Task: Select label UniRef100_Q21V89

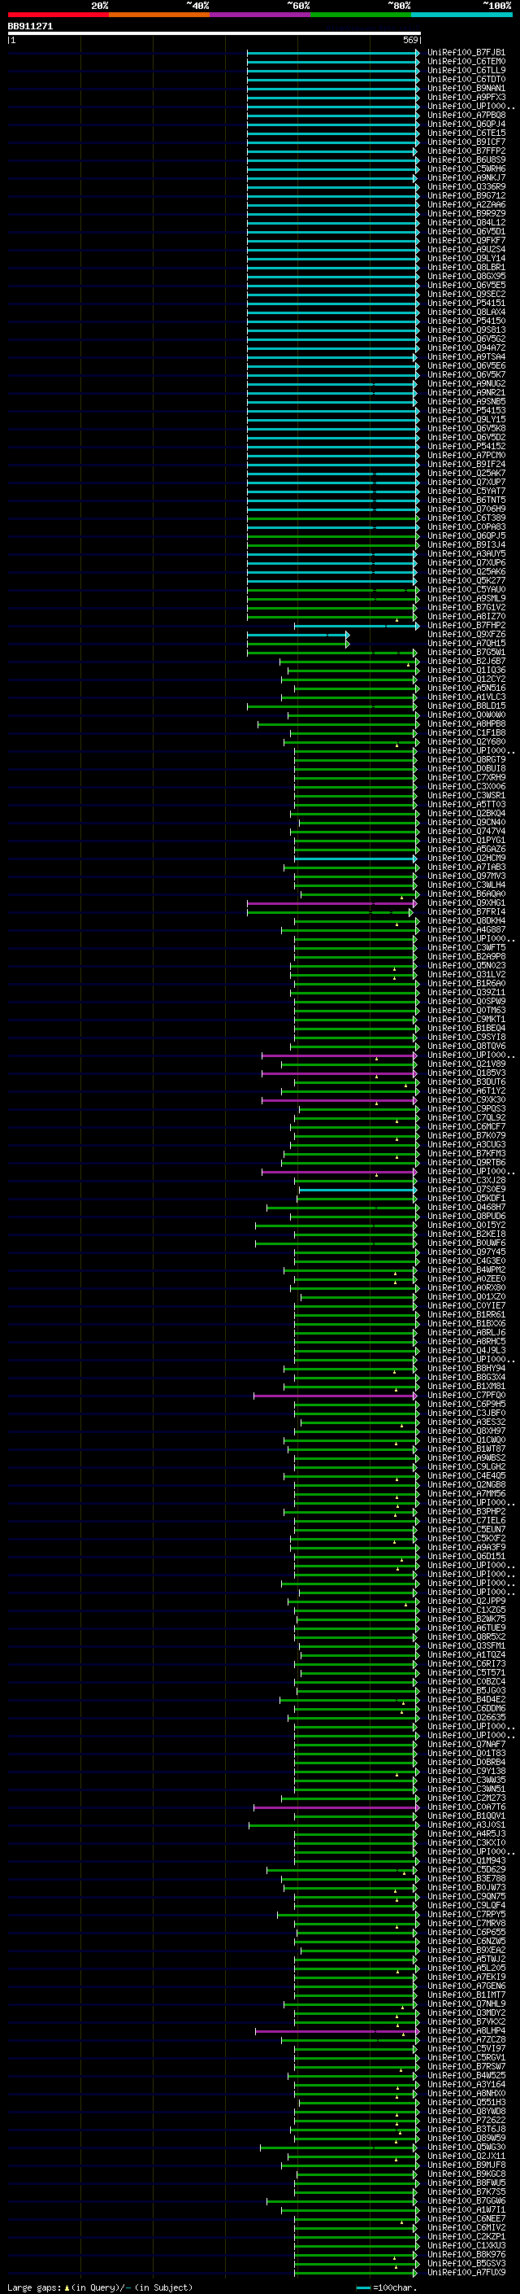Action: click(466, 1064)
